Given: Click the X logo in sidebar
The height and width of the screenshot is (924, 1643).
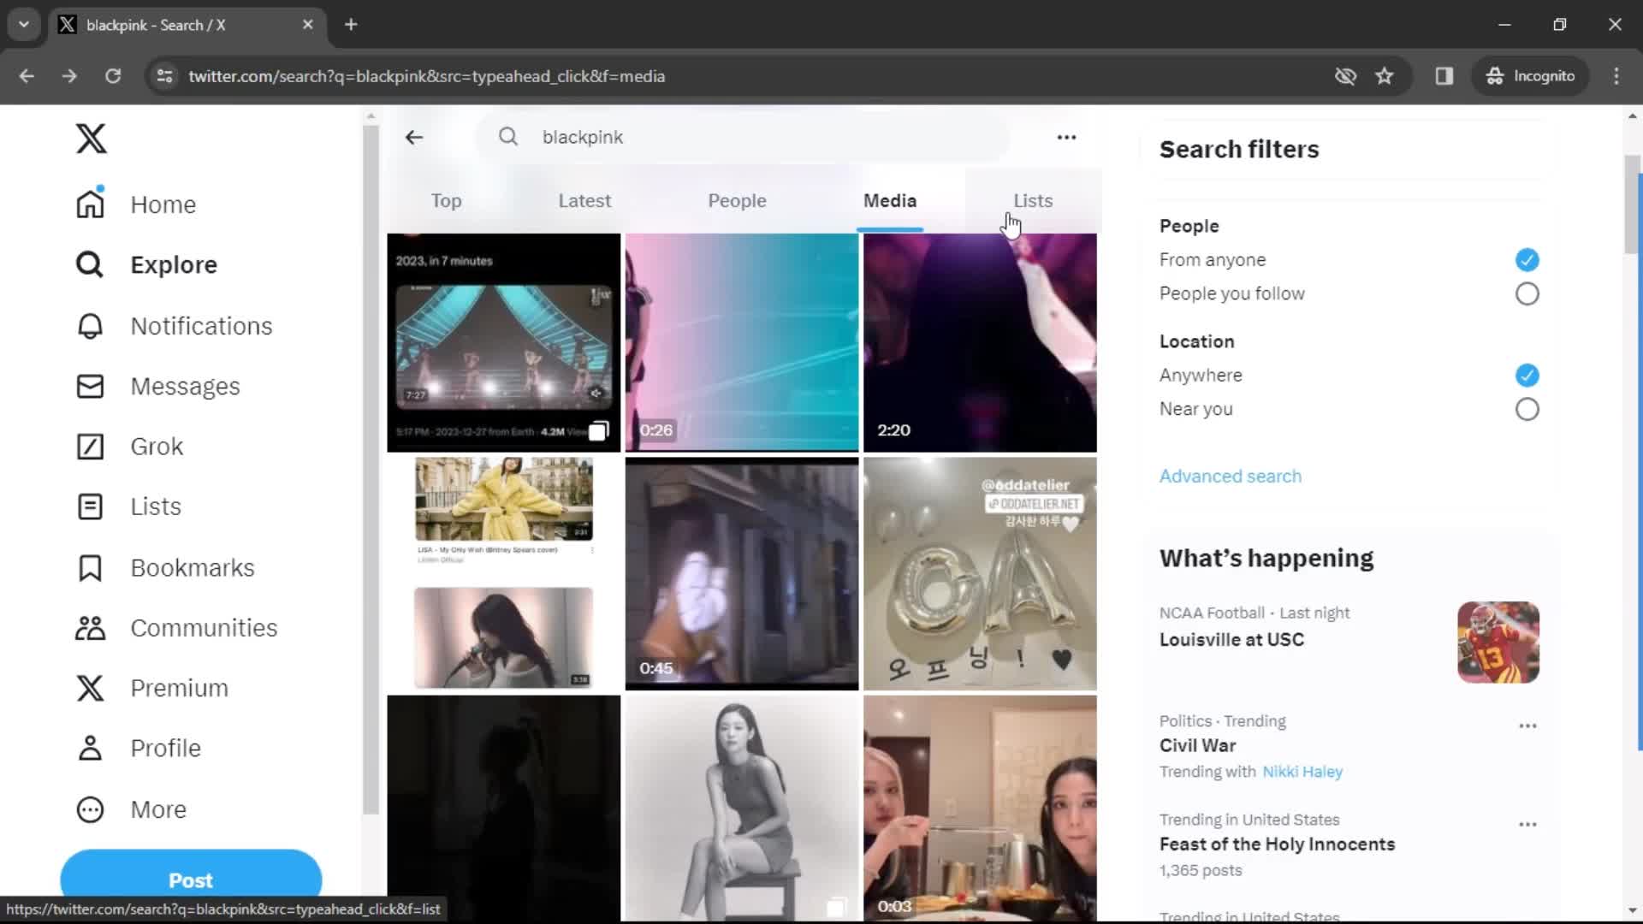Looking at the screenshot, I should pos(91,138).
